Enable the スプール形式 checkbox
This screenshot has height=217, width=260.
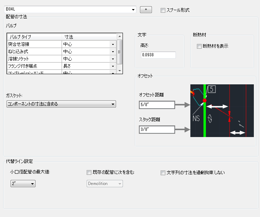point(163,10)
